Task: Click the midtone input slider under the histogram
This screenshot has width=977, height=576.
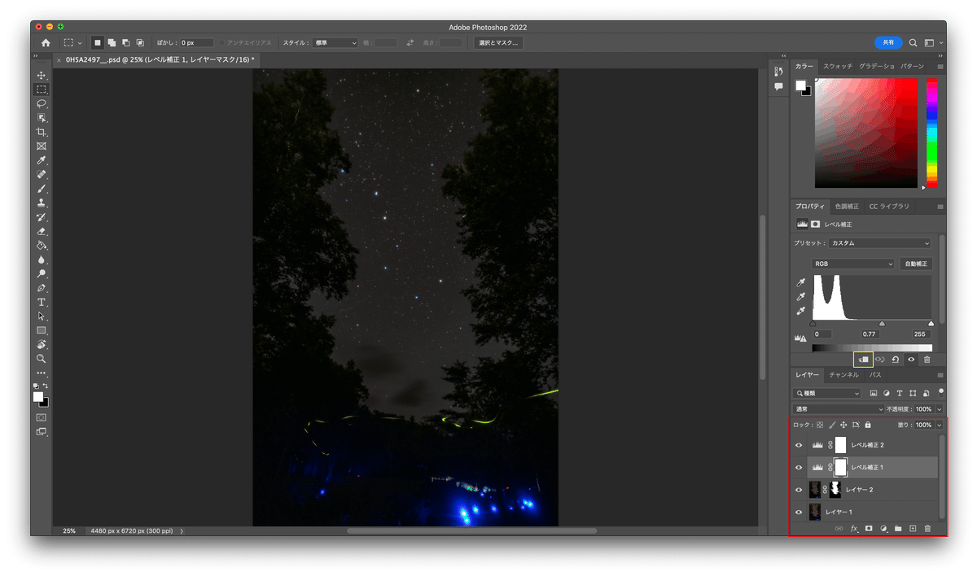Action: coord(882,324)
